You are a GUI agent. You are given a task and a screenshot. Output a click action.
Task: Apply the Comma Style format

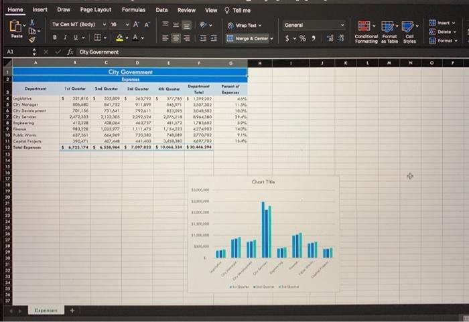314,38
